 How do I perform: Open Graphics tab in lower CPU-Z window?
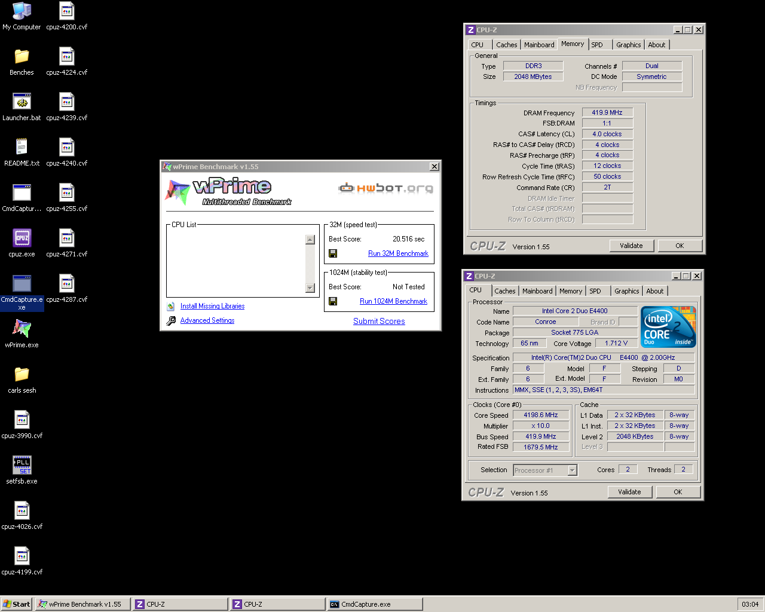(626, 291)
